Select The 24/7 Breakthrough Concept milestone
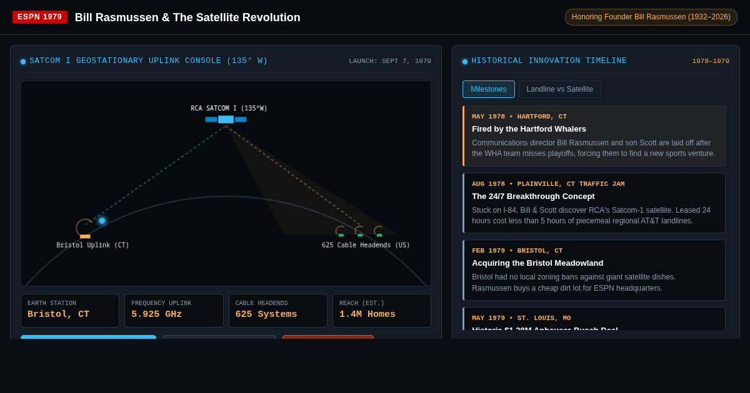 594,203
